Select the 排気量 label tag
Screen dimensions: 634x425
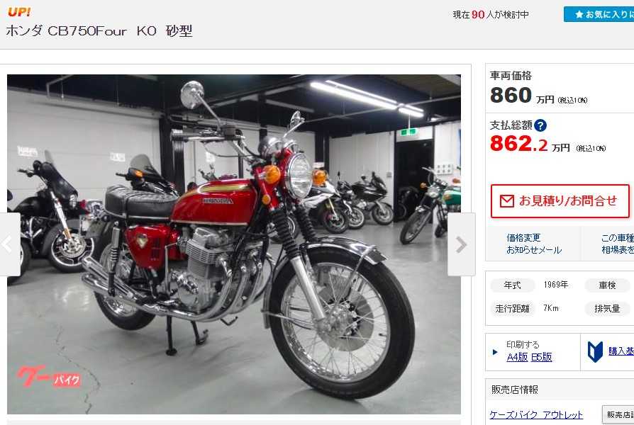click(607, 309)
